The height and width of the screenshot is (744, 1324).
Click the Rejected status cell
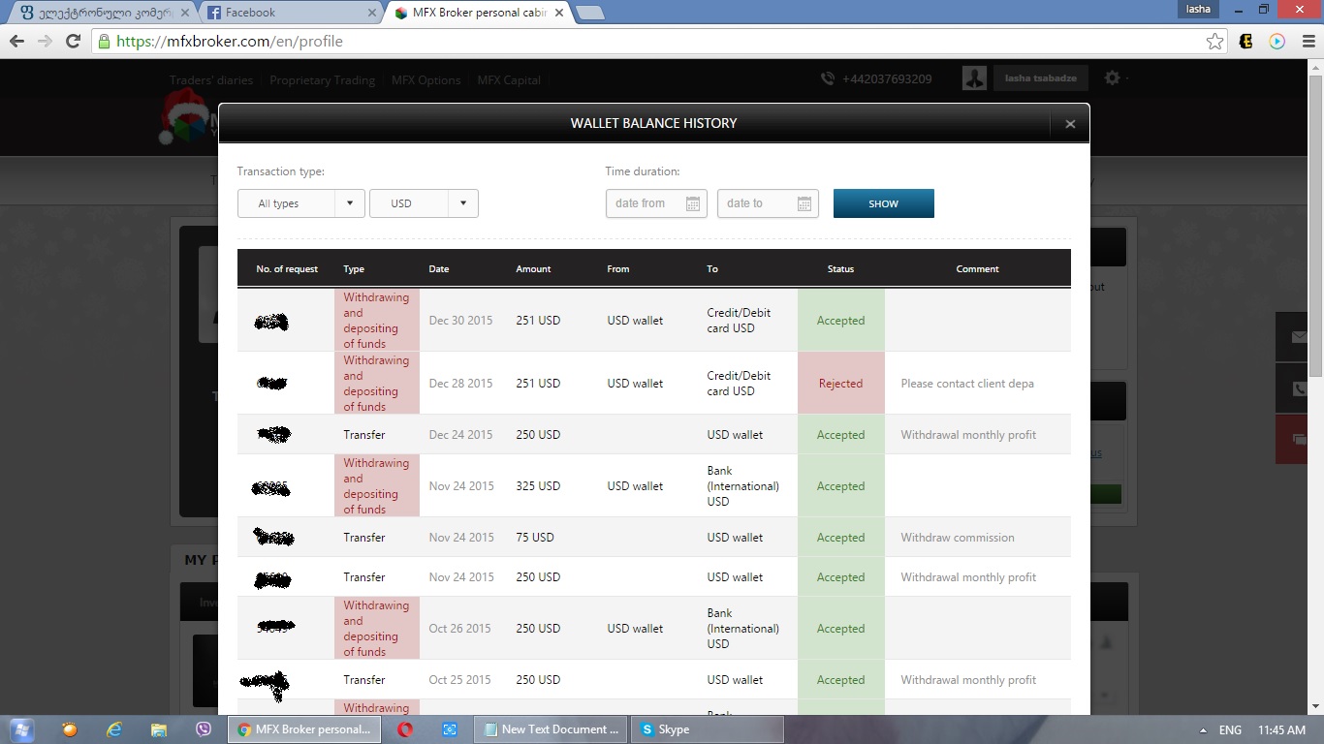pos(840,384)
